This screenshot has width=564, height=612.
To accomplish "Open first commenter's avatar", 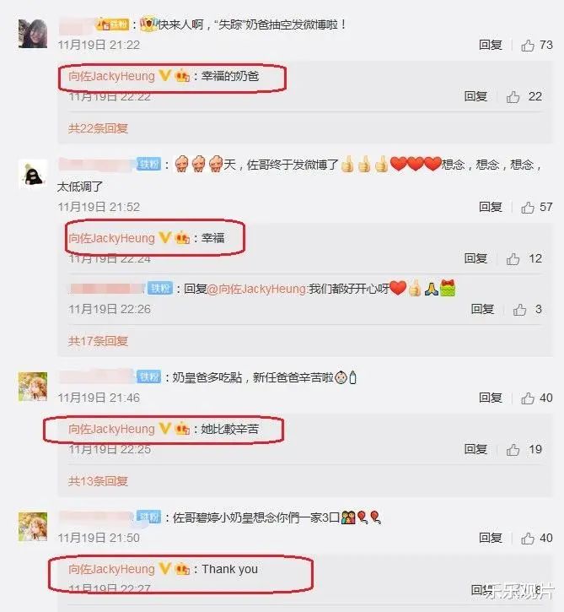I will pyautogui.click(x=33, y=34).
